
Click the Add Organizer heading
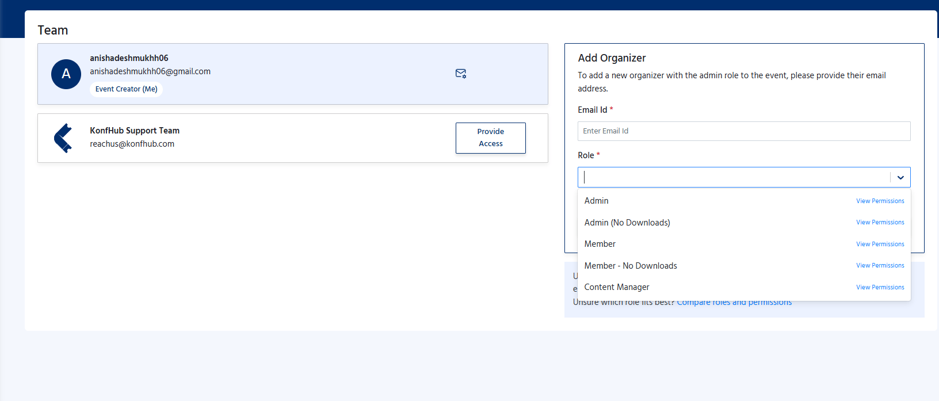click(x=612, y=58)
